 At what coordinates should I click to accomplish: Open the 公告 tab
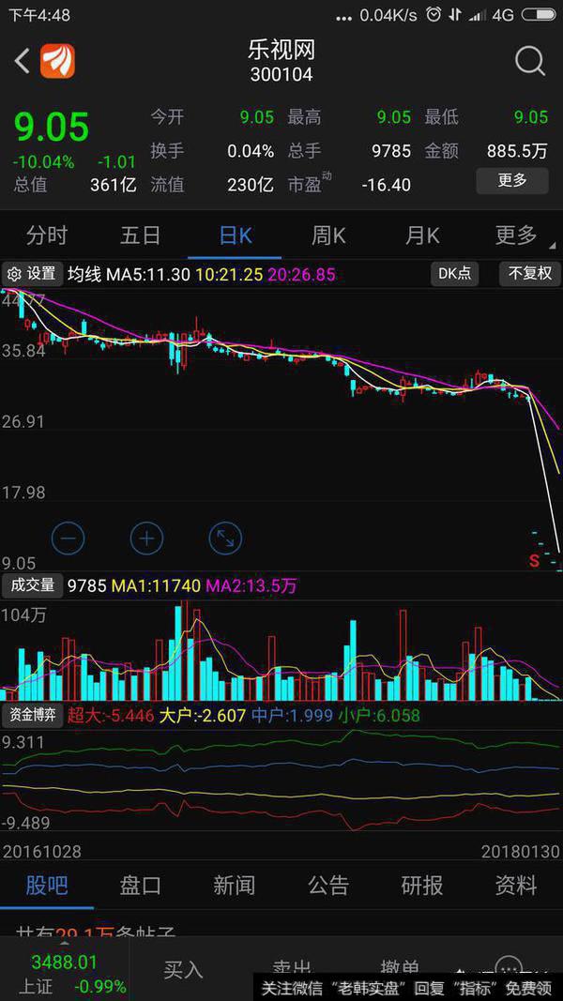[x=328, y=886]
